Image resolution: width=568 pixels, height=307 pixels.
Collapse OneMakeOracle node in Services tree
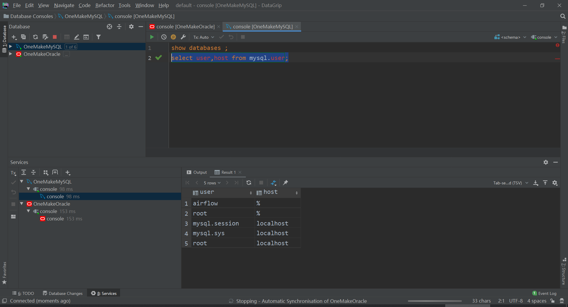click(22, 204)
